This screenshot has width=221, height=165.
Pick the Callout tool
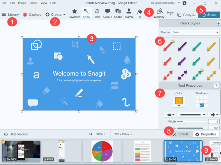[107, 13]
